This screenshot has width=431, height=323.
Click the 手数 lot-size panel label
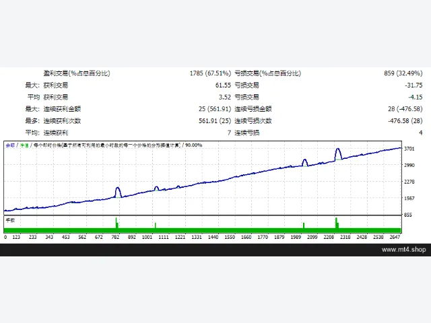[x=10, y=220]
